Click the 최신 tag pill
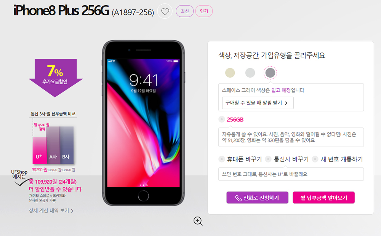Viewport: 381px width, 236px height. click(185, 11)
